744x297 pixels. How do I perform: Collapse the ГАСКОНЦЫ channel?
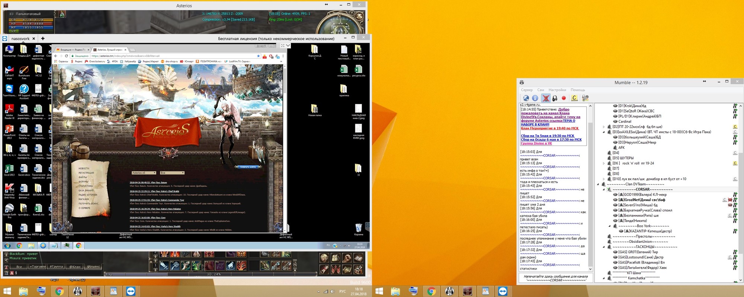coord(604,247)
